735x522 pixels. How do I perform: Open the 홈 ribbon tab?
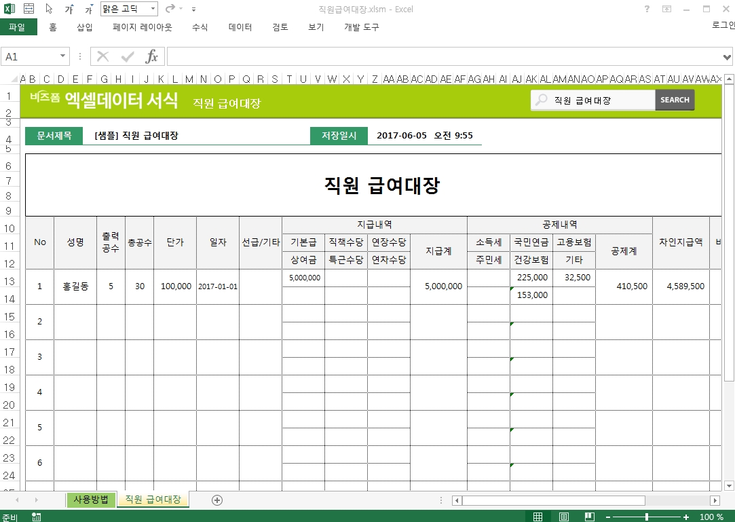(53, 27)
